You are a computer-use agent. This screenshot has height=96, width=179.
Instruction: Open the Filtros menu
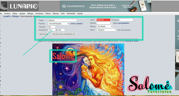48,13
